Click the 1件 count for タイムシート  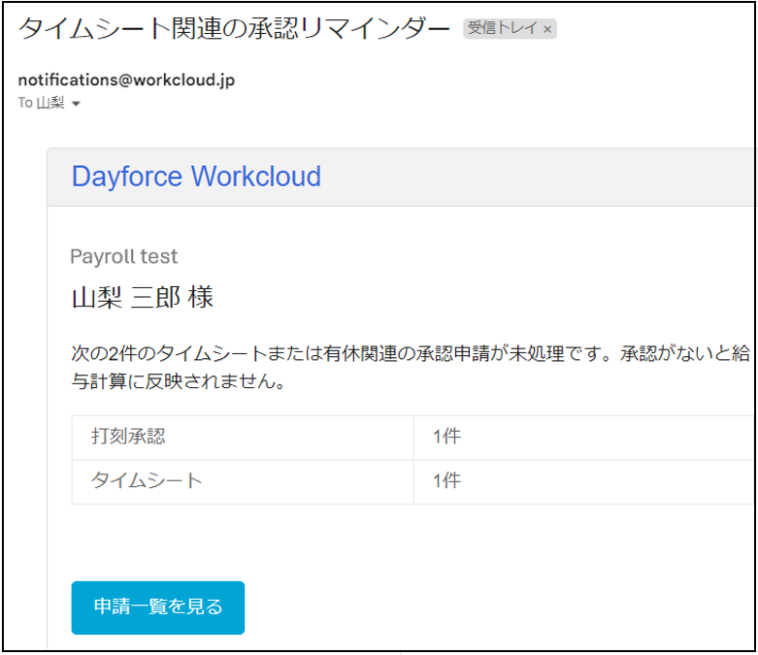click(446, 480)
